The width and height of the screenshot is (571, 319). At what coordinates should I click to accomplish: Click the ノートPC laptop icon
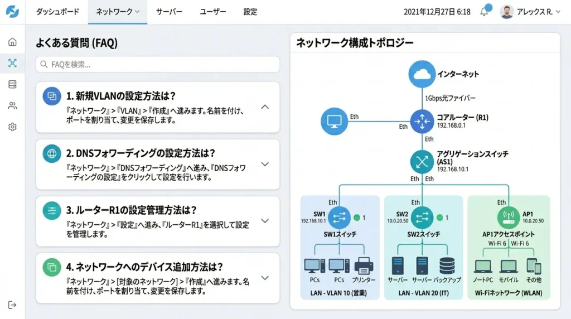pos(483,267)
